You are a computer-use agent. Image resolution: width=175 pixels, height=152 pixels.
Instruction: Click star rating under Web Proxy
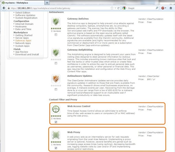(x=56, y=142)
